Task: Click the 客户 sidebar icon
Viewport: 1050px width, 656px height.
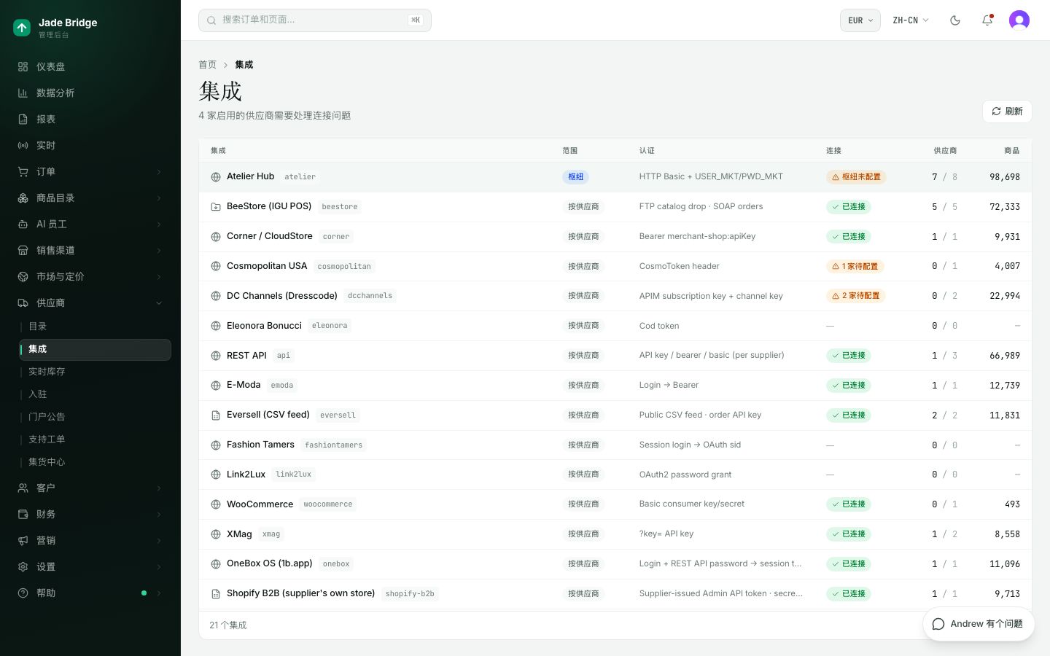Action: [23, 488]
